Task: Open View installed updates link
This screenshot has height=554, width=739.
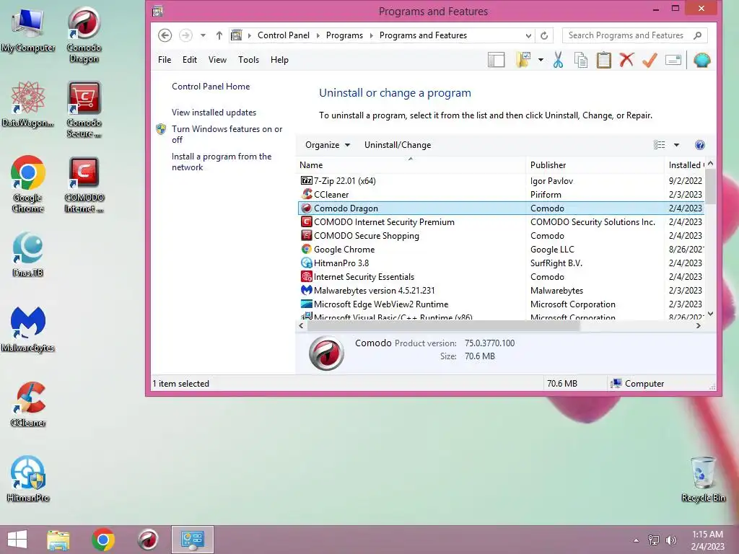Action: tap(214, 113)
